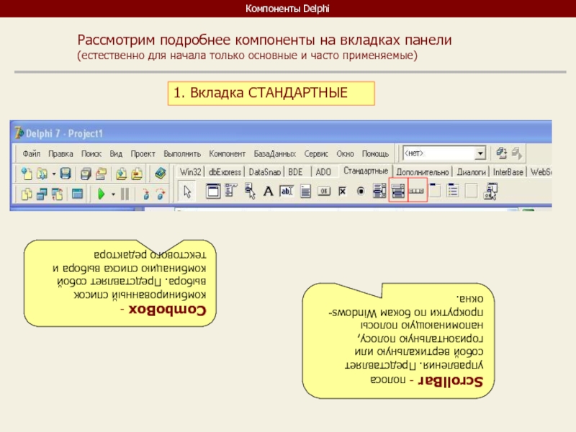Screen dimensions: 576x432
Task: Click the Delphi 7 - Project1 title bar
Action: (x=281, y=132)
